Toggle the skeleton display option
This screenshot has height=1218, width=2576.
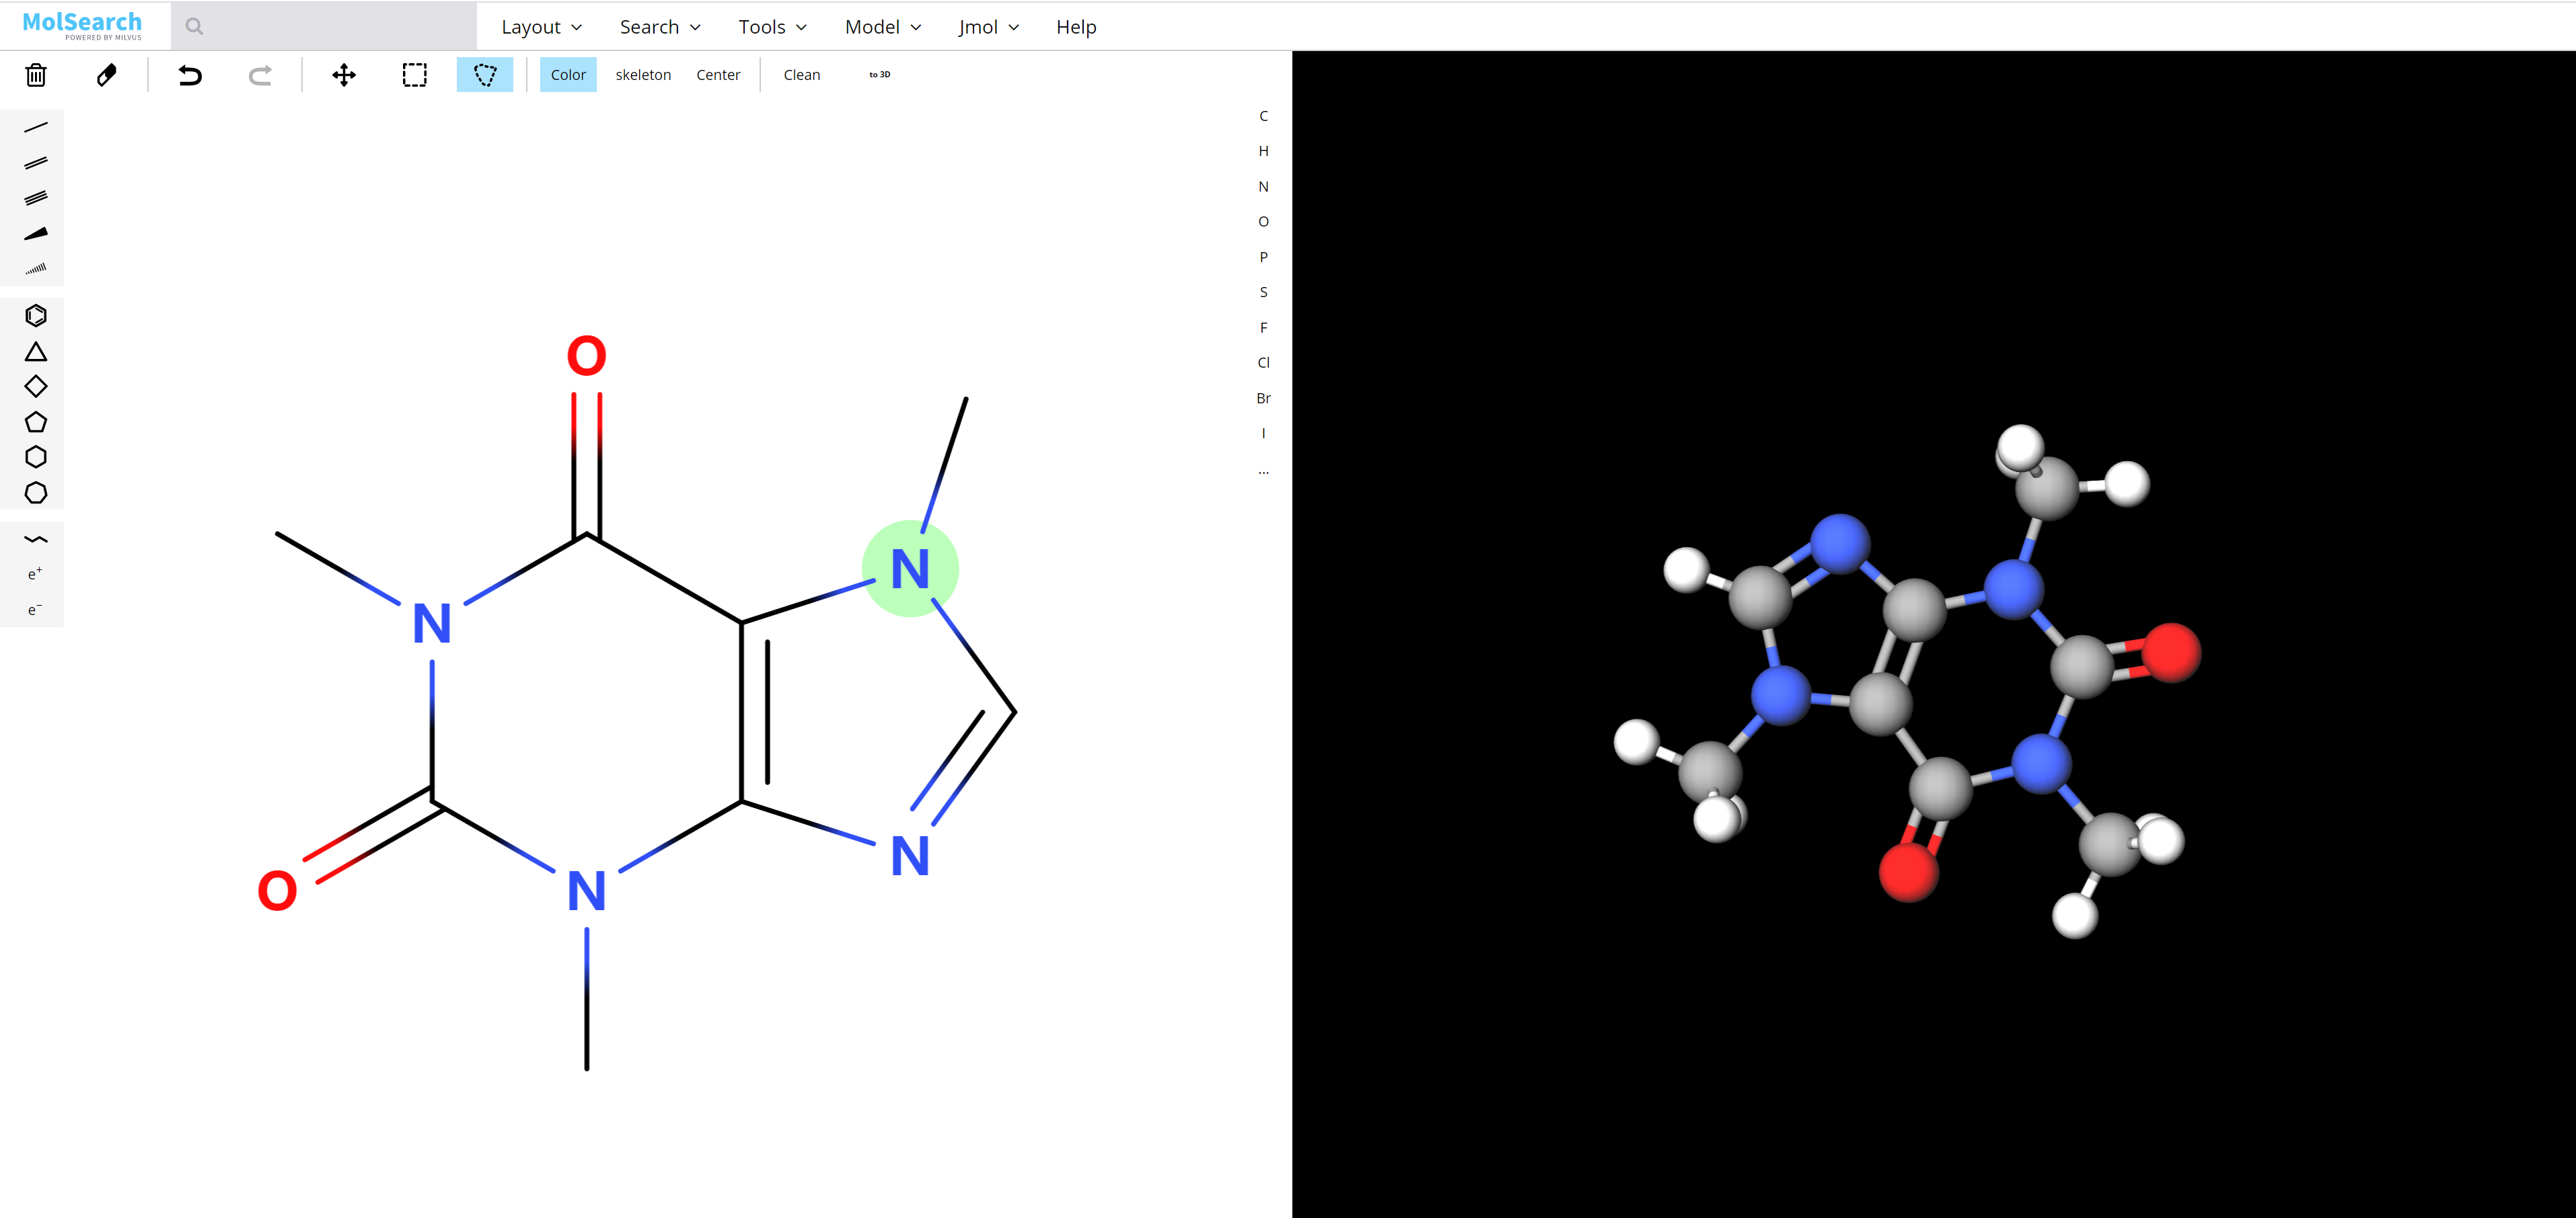point(643,75)
